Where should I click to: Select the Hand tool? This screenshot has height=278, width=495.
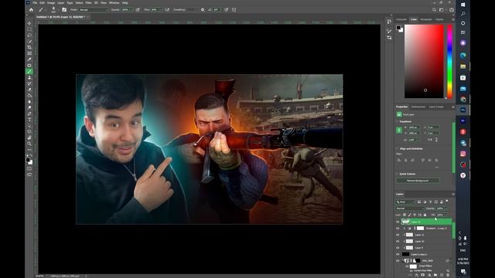[29, 137]
